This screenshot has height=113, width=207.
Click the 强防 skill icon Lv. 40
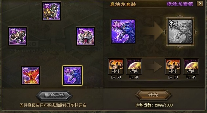coord(134,67)
